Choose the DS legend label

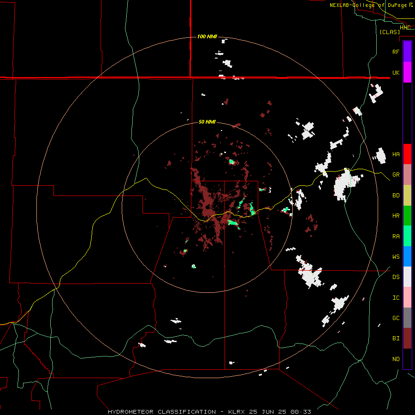[x=396, y=277]
